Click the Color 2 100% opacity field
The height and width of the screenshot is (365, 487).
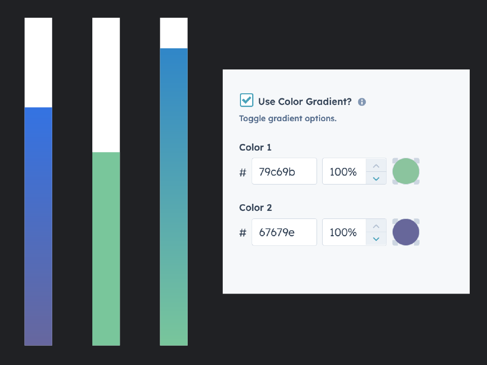(345, 232)
